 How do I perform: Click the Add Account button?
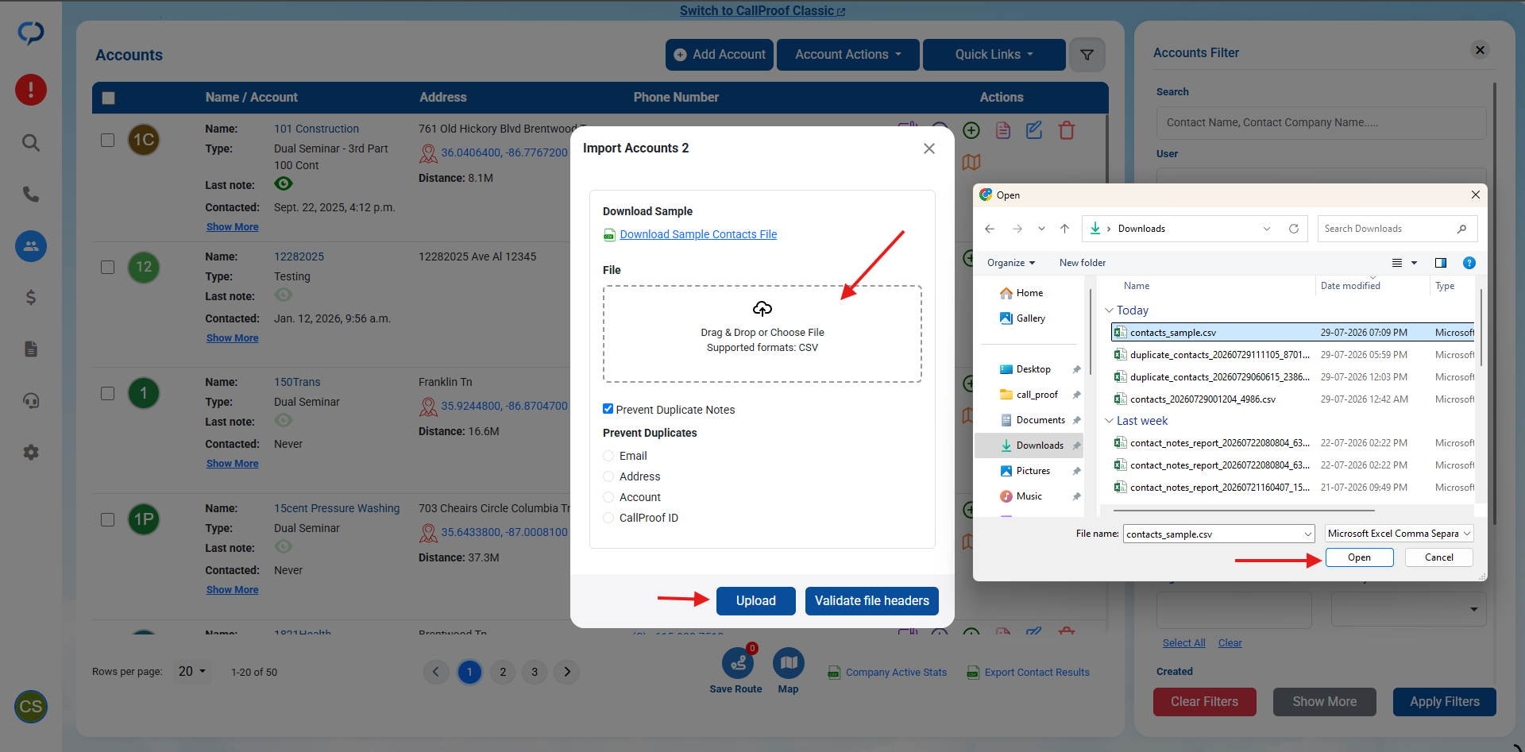(x=720, y=55)
